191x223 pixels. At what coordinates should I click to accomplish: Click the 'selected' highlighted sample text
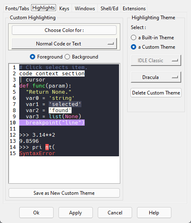pyautogui.click(x=65, y=104)
